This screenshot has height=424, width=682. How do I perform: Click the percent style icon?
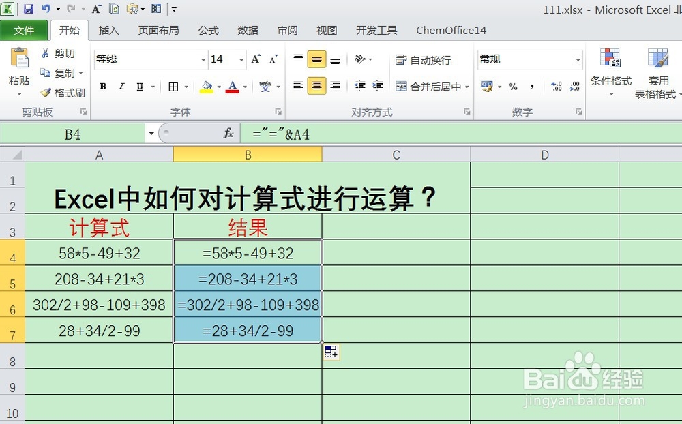click(514, 87)
